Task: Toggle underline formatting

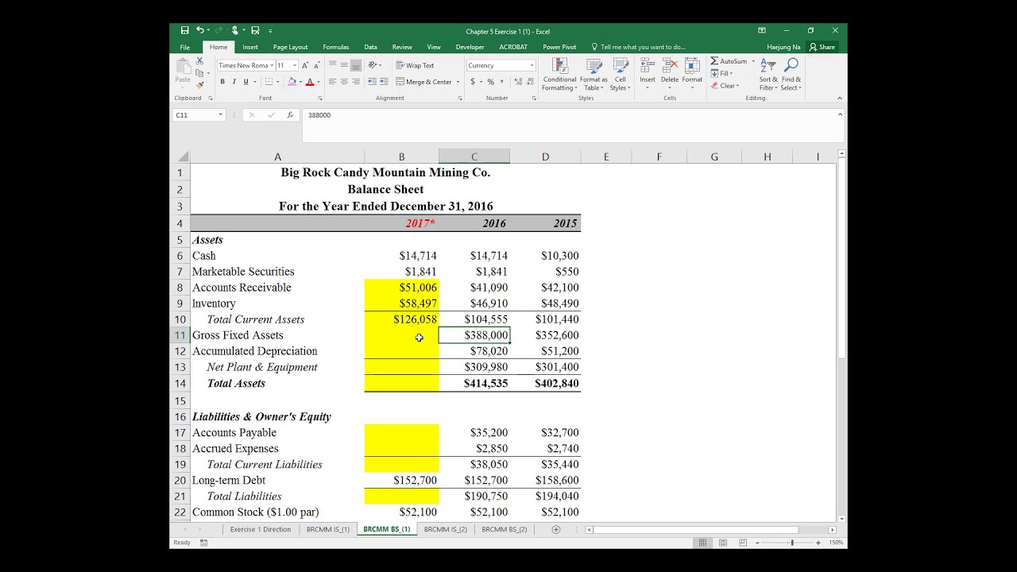Action: 246,82
